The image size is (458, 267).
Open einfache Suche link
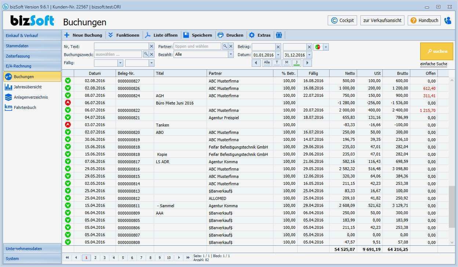coord(434,64)
